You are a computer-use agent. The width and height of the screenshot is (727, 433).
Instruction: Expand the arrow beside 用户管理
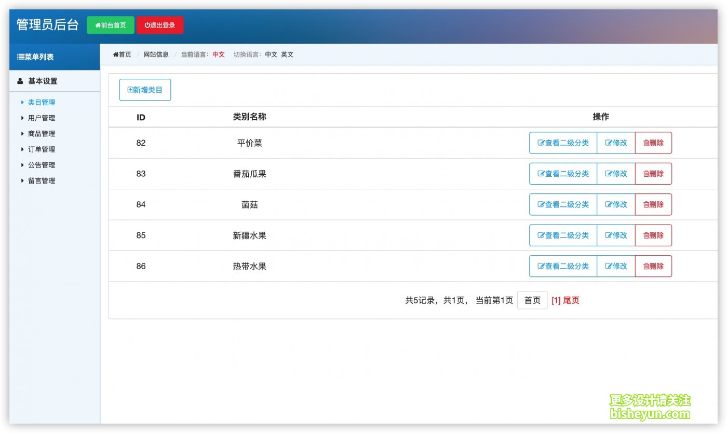[22, 118]
